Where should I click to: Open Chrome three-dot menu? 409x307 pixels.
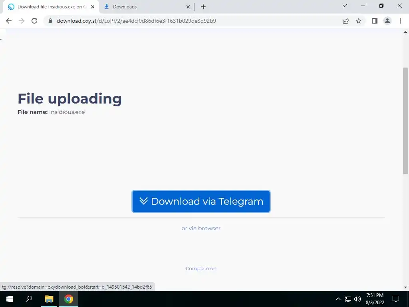pos(400,21)
